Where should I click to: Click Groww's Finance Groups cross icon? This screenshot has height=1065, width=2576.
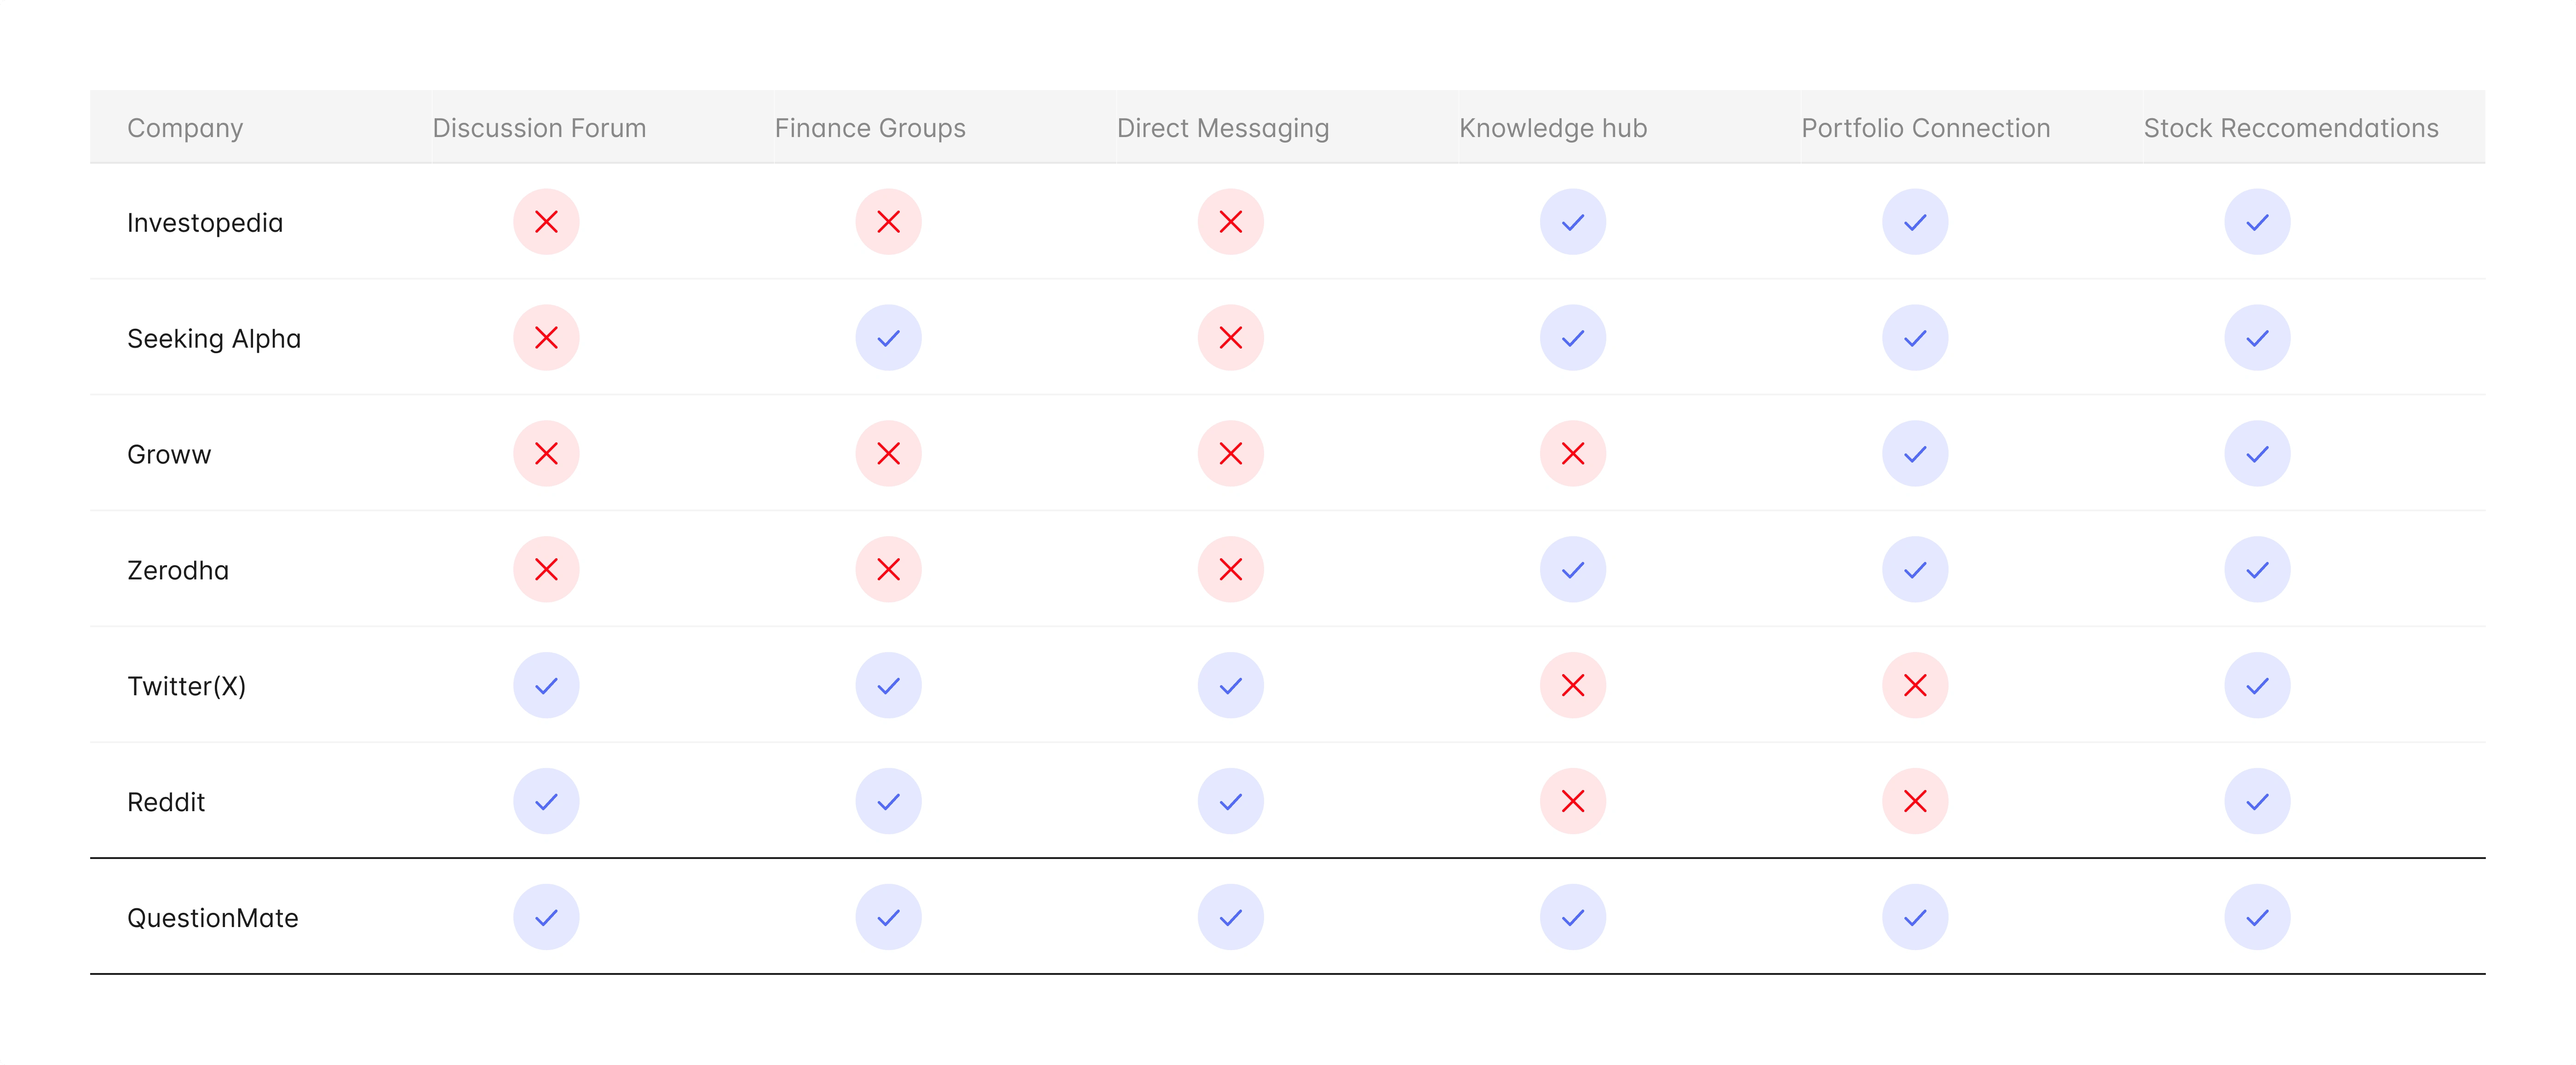(x=888, y=454)
